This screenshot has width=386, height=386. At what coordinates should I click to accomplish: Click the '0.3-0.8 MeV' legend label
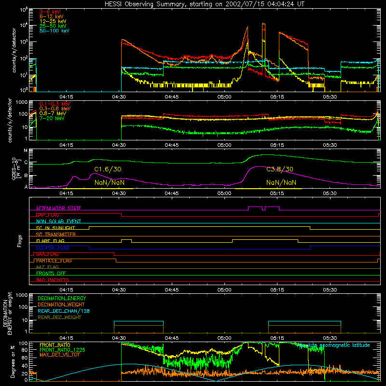[55, 109]
